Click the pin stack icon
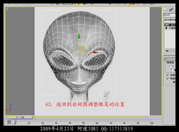Screen dimensions: 179x132 coord(167,51)
